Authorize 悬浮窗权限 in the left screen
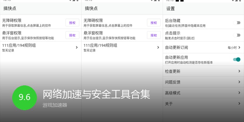244x122 pixels. click(72, 35)
